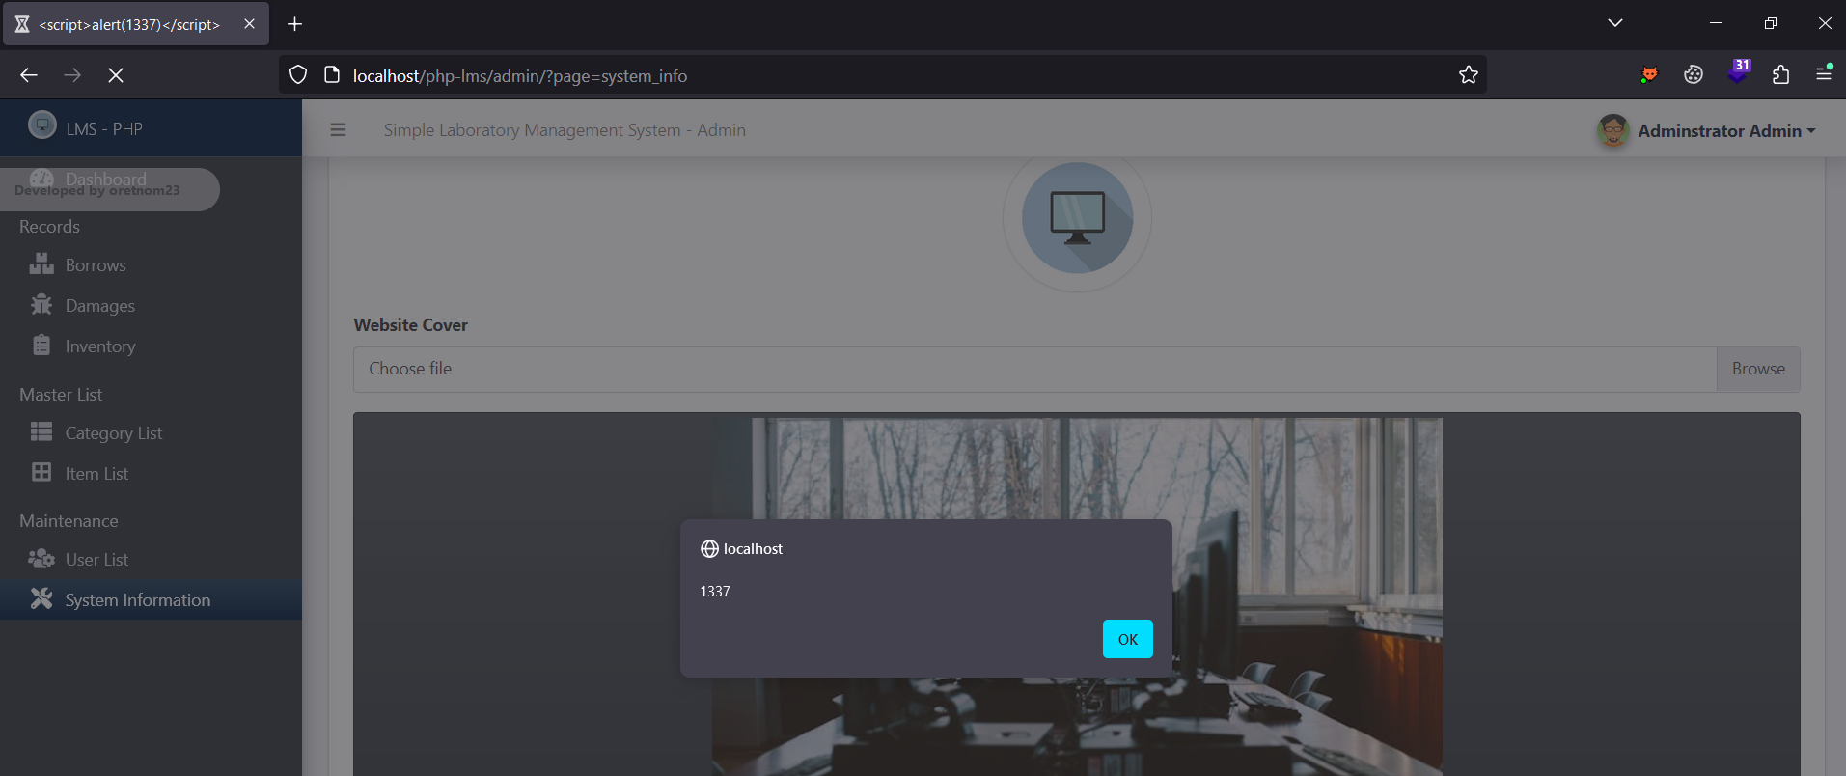Open a new tab with plus button
Viewport: 1846px width, 776px height.
295,24
